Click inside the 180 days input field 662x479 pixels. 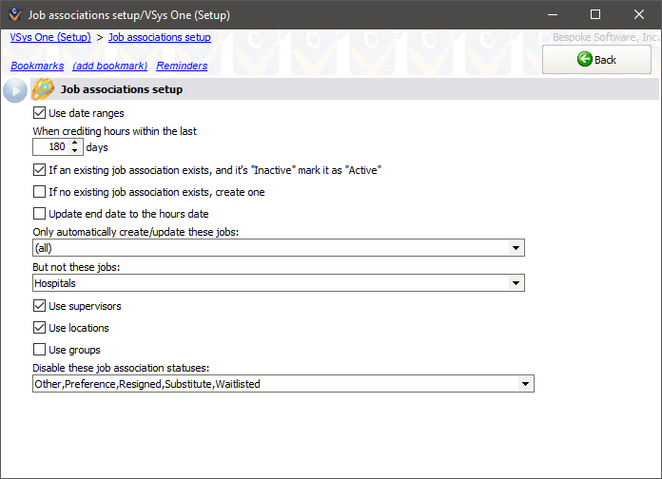coord(50,147)
